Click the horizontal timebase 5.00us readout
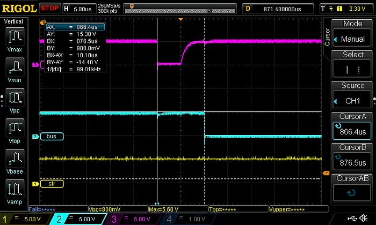This screenshot has height=225, width=376. pos(83,9)
